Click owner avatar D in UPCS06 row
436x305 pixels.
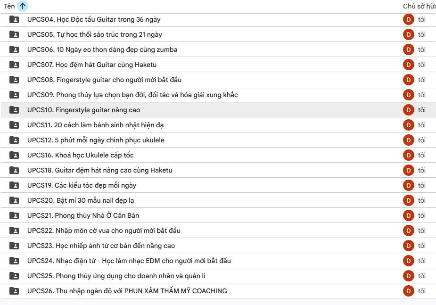(x=409, y=49)
